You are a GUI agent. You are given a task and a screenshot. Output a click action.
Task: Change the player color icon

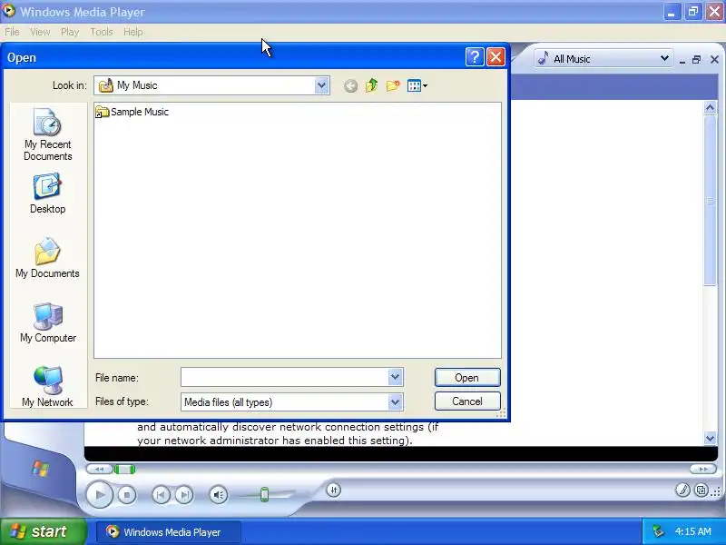tap(682, 490)
